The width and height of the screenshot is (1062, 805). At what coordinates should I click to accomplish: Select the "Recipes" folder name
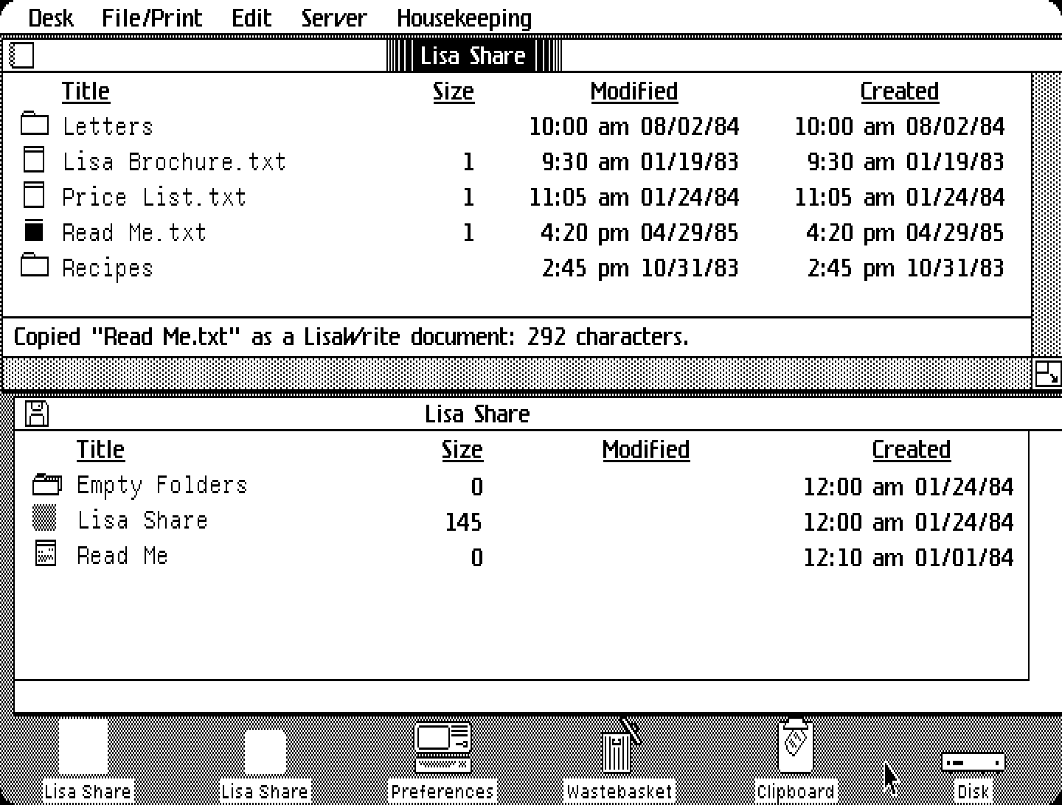click(x=108, y=268)
